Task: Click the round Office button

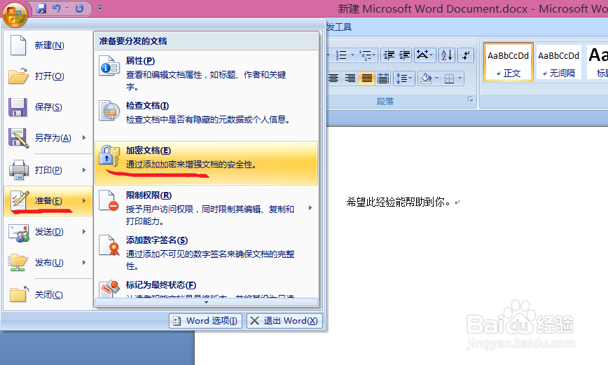Action: point(14,15)
